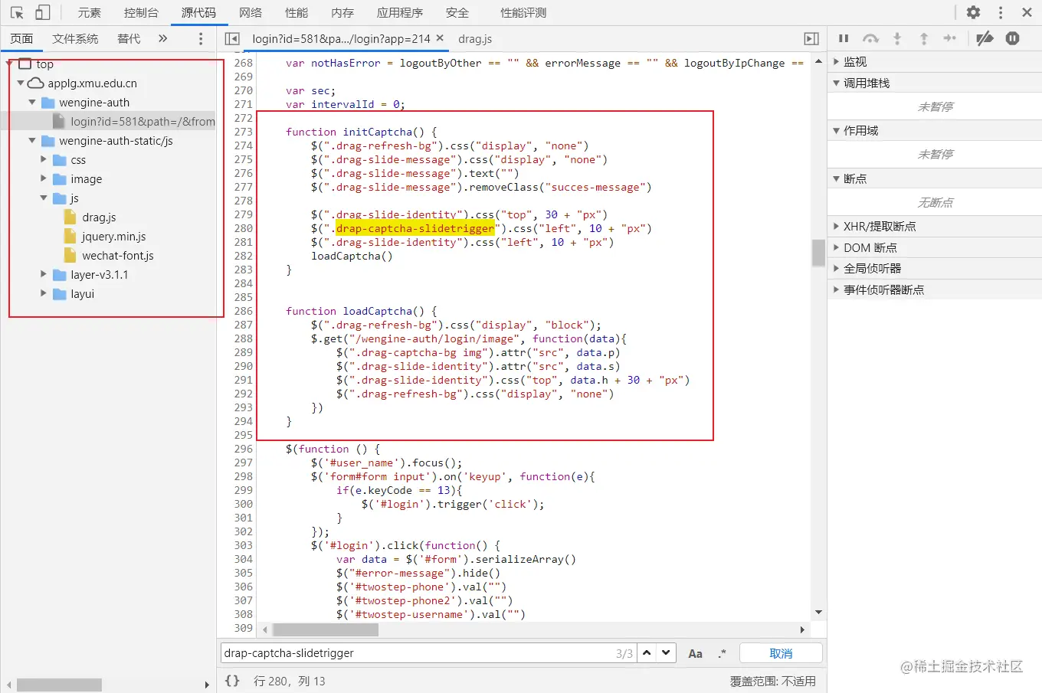Collapse the applg.xmu.edu.cn domain node

(x=21, y=83)
